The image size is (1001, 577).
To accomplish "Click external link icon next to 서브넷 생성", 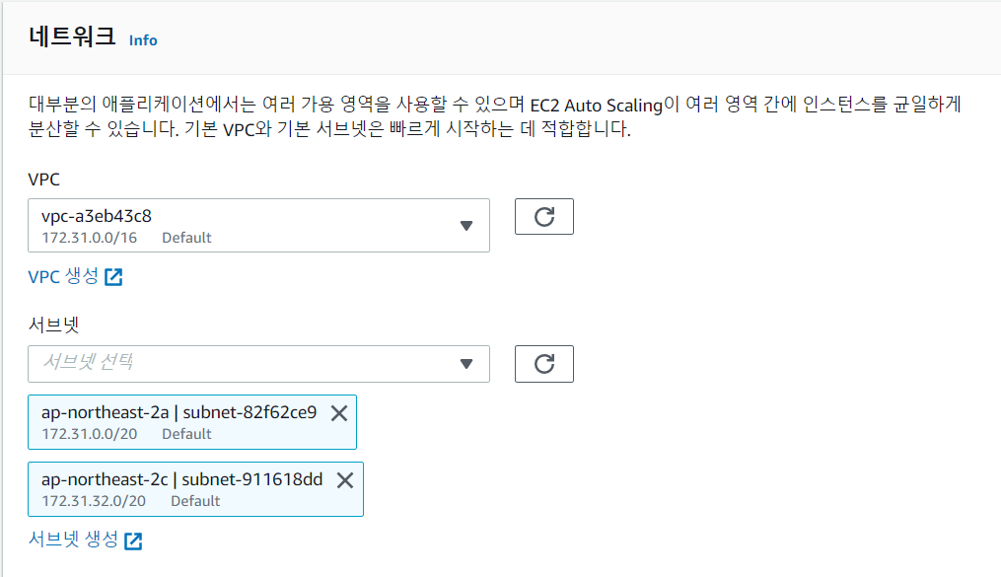I will tap(133, 541).
